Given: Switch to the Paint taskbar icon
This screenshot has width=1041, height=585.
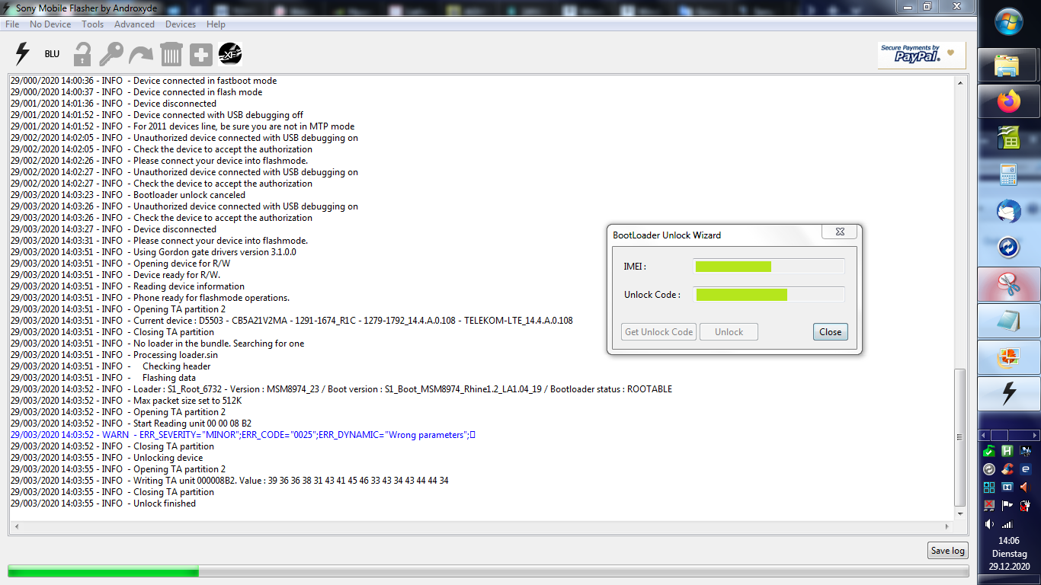Looking at the screenshot, I should coord(1009,357).
